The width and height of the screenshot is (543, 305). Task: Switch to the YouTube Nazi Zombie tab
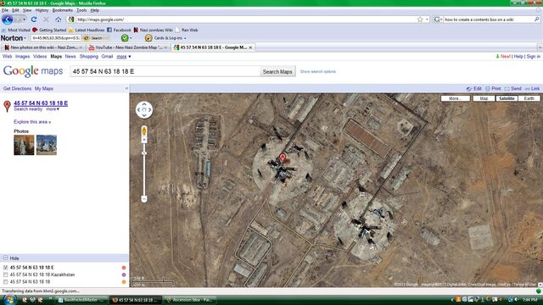pos(128,47)
